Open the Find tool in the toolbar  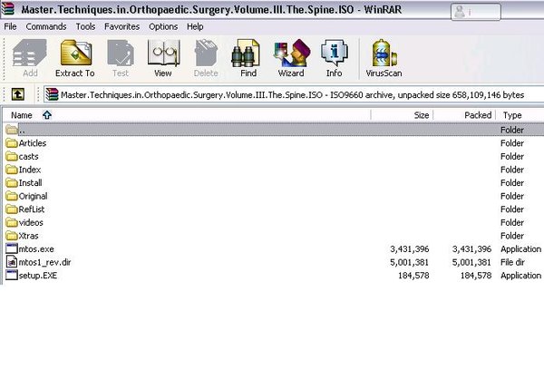[248, 59]
